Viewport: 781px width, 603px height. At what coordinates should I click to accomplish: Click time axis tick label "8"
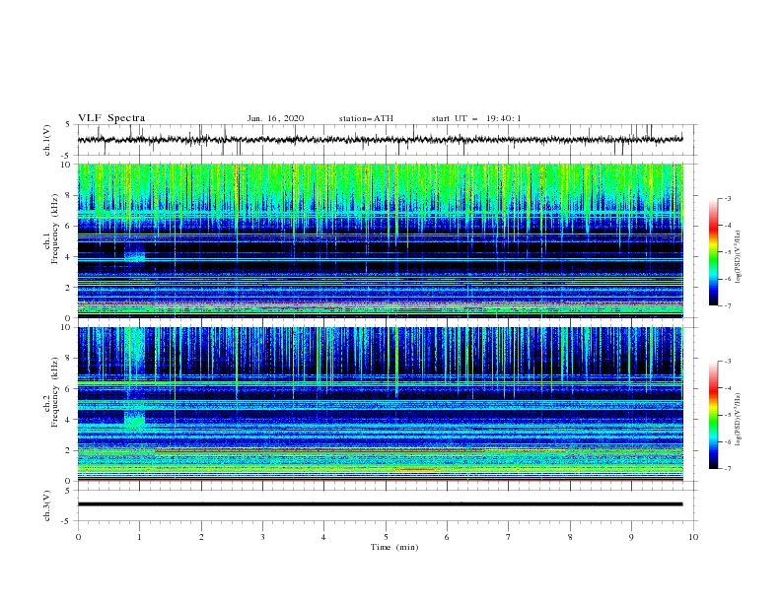570,537
